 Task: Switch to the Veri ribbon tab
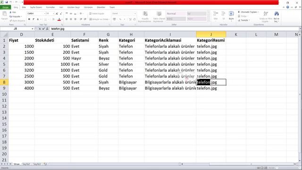[x=61, y=8]
